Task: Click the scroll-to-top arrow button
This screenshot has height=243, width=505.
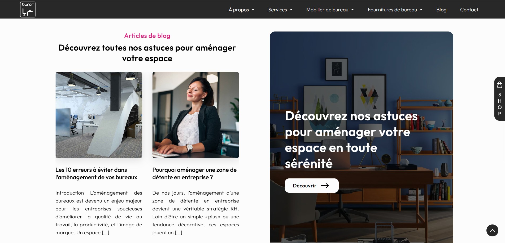Action: pyautogui.click(x=492, y=230)
